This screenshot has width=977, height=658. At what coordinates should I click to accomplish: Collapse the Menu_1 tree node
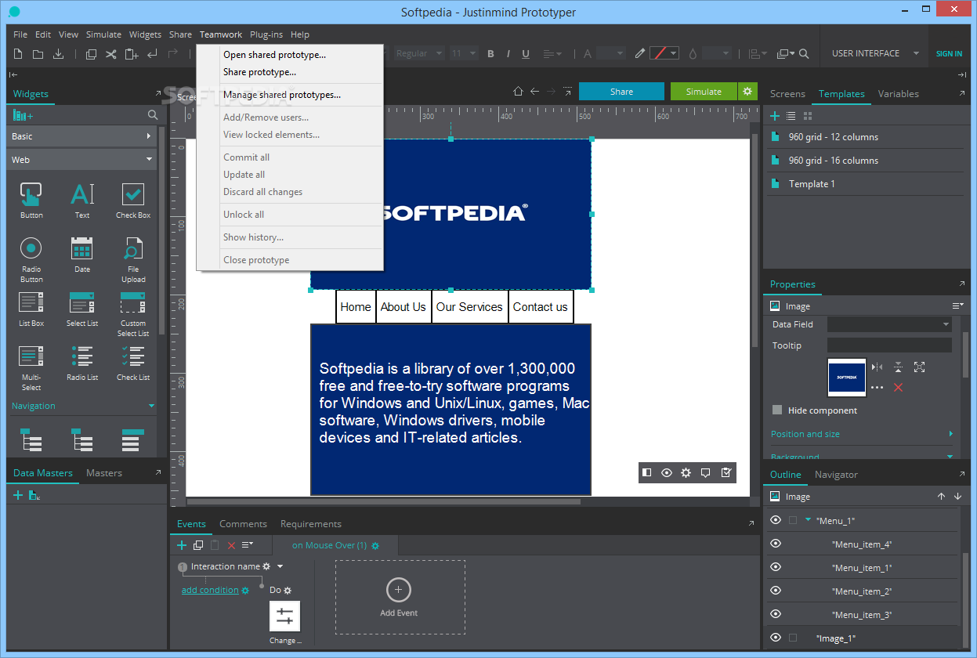[808, 520]
